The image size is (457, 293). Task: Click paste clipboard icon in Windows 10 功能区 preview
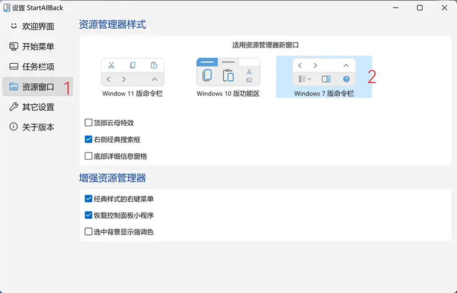click(228, 75)
